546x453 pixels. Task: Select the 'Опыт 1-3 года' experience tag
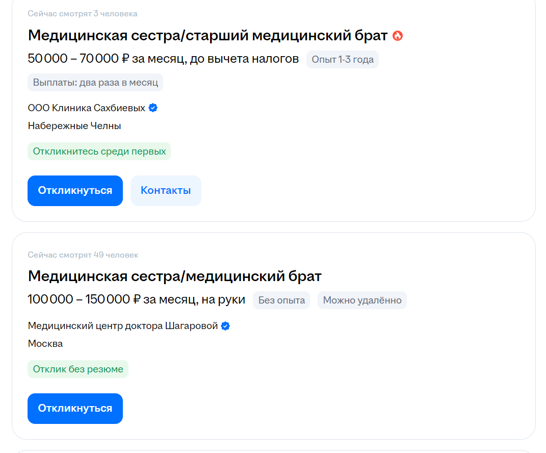pyautogui.click(x=342, y=59)
